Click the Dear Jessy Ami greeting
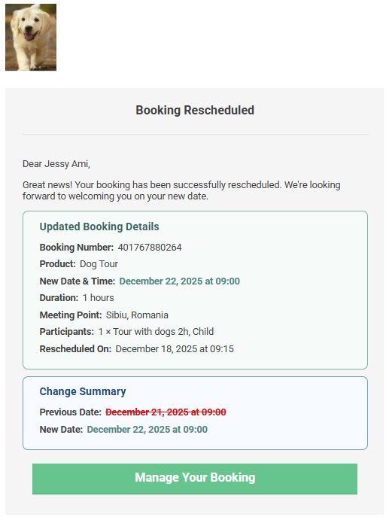Screen dimensions: 386x517 (56, 164)
